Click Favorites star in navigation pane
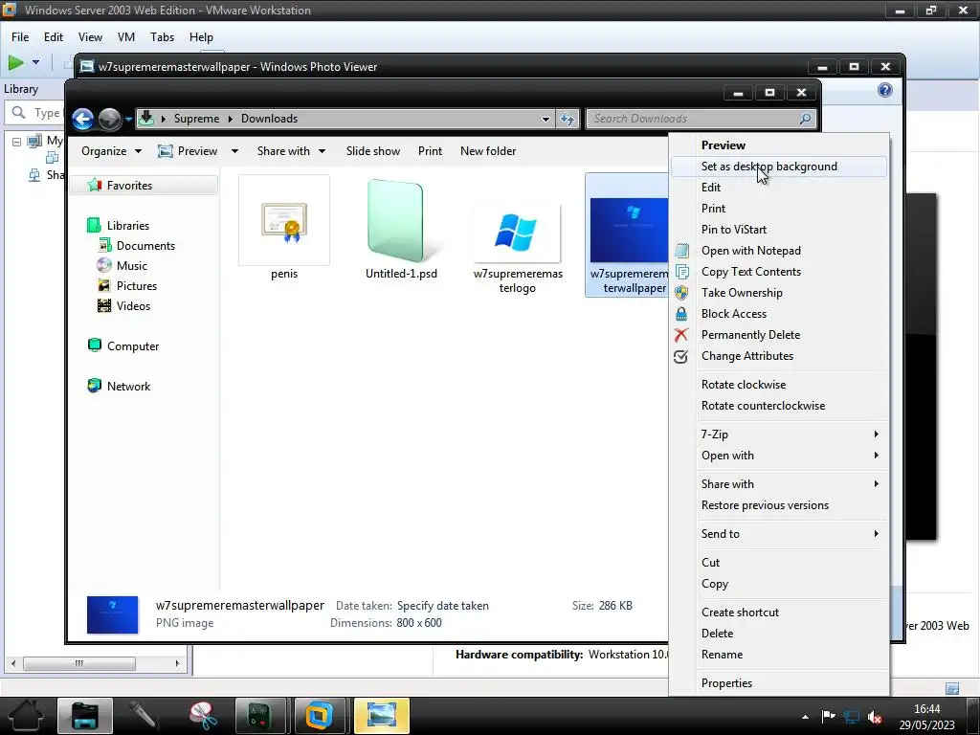Image resolution: width=980 pixels, height=735 pixels. [x=95, y=185]
